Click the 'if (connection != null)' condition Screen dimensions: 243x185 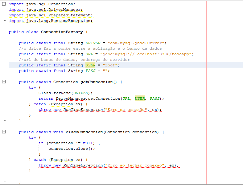point(67,143)
